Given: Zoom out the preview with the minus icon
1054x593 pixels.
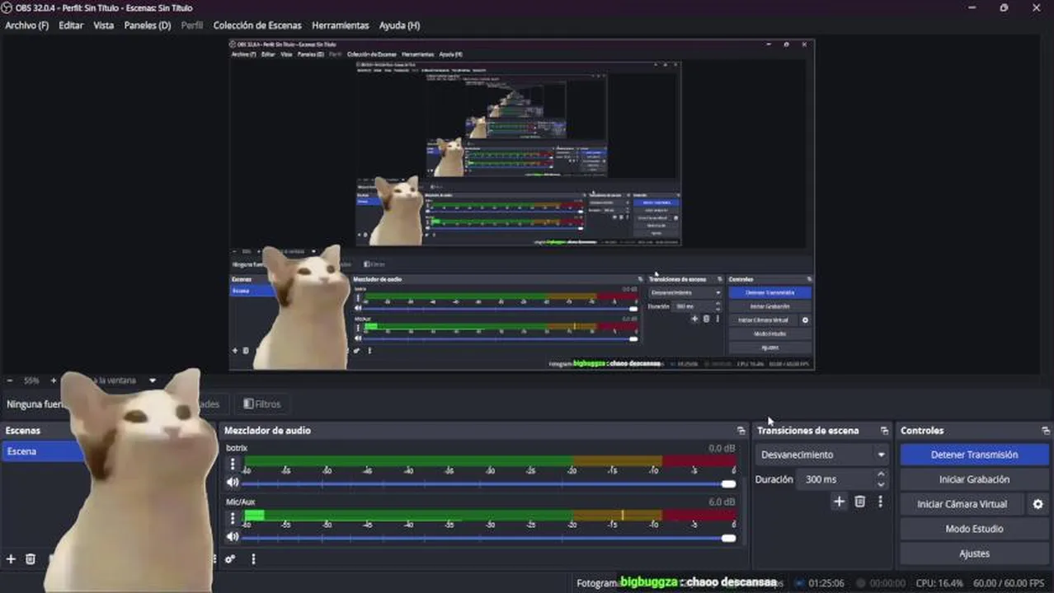Looking at the screenshot, I should [10, 381].
